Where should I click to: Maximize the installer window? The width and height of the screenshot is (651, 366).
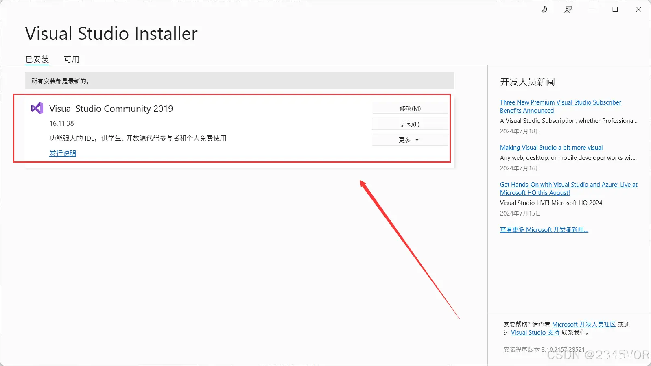(615, 9)
